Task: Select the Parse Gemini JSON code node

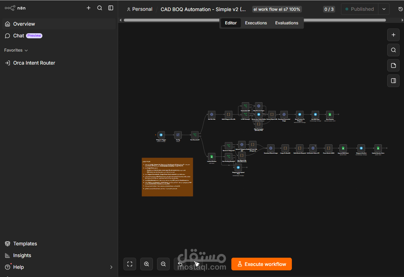Action: click(x=329, y=148)
